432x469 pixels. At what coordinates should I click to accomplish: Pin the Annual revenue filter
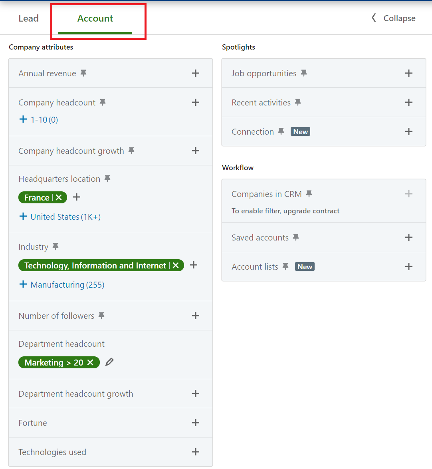[x=83, y=73]
